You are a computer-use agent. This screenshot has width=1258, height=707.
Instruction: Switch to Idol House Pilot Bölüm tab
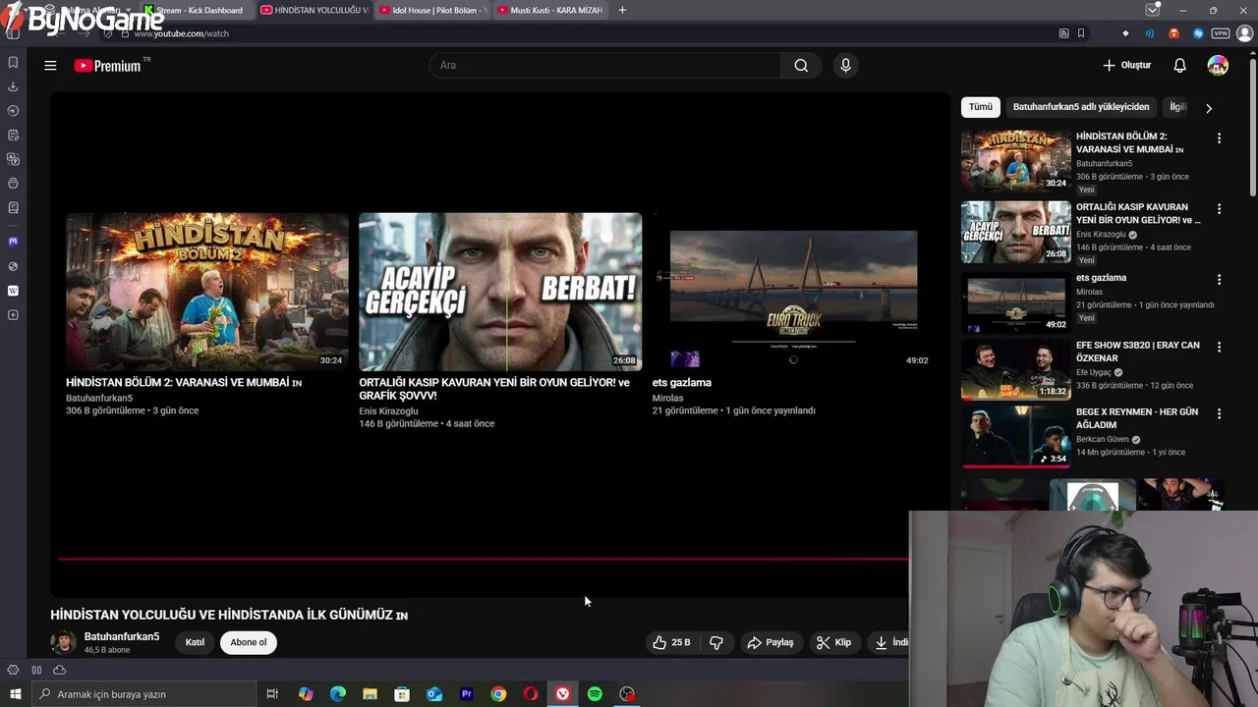point(432,10)
